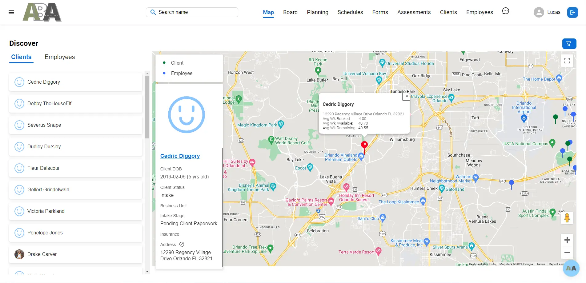
Task: Select Fleur Delacour client card
Action: click(x=76, y=168)
